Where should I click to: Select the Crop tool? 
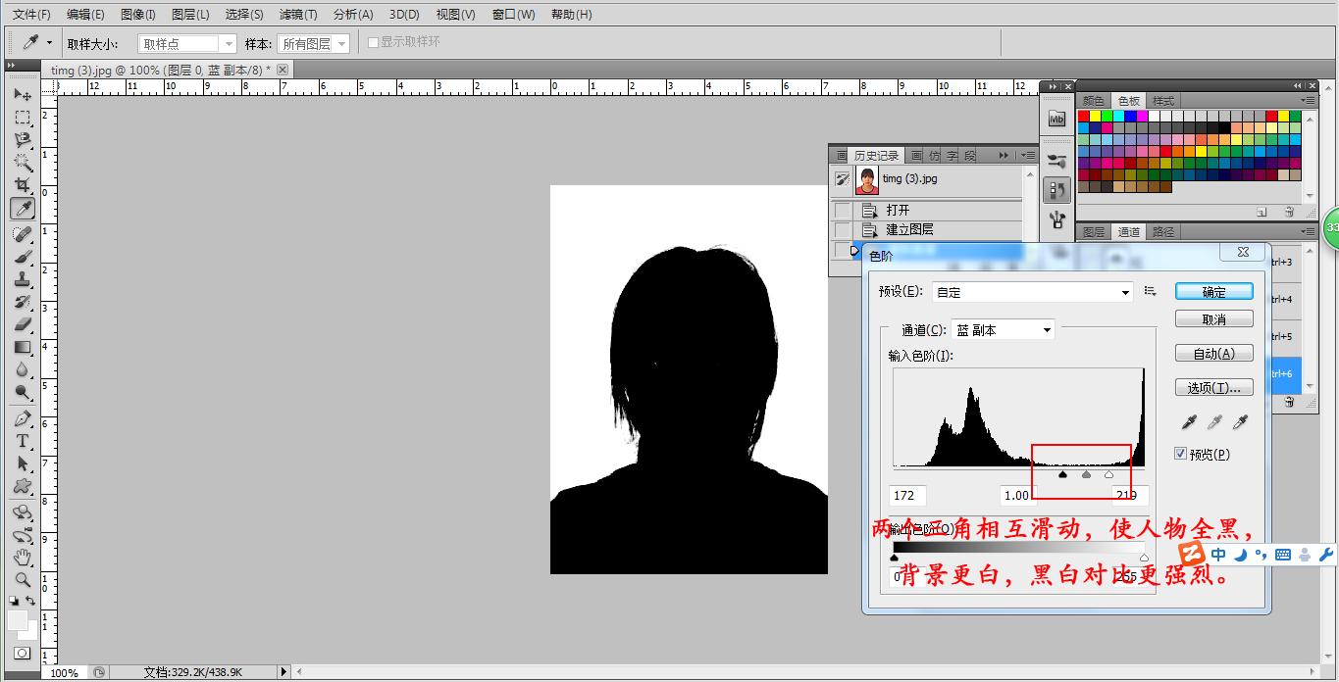pos(23,185)
